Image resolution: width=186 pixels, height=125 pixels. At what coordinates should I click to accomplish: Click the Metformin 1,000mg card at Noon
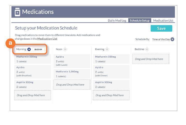72,74
